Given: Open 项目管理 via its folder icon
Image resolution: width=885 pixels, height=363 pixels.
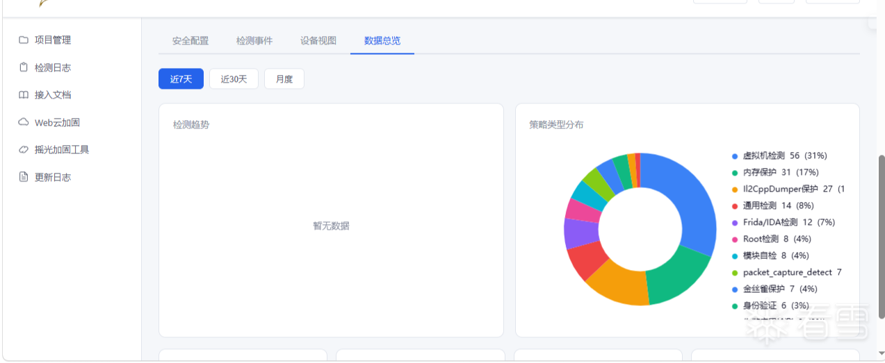Looking at the screenshot, I should pos(24,40).
